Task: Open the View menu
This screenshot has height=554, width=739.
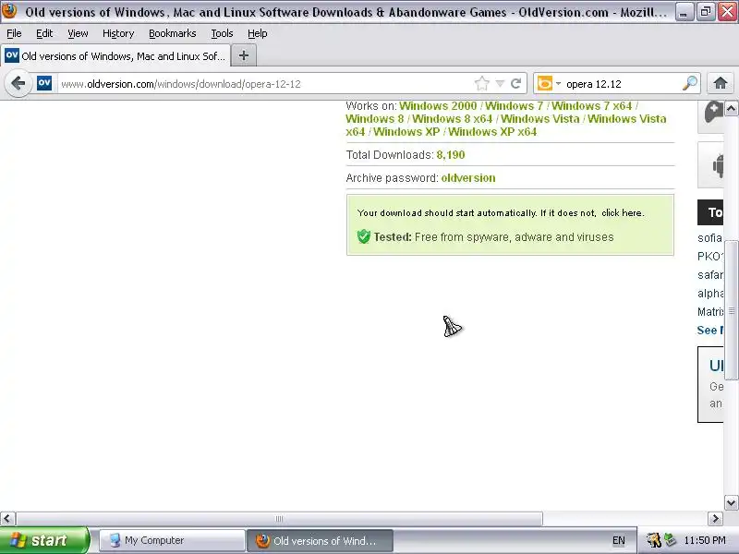Action: (78, 33)
